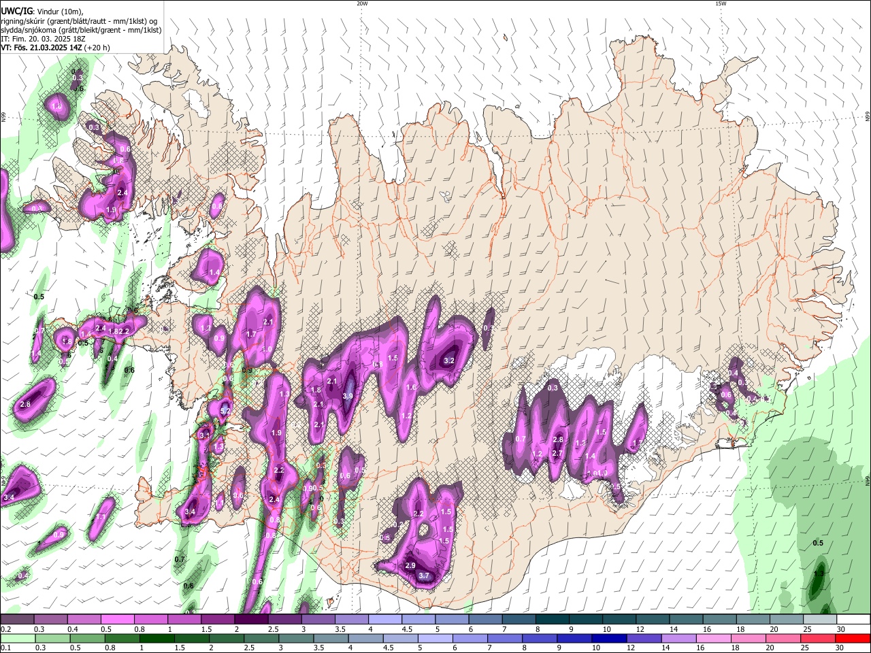
Task: Pick the deep blue lower swatch between 10 and 12
Action: tap(608, 639)
